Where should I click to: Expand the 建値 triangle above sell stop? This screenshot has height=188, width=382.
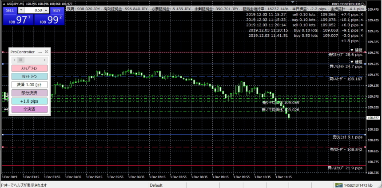point(352,50)
